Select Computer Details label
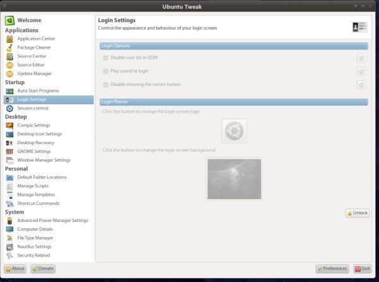This screenshot has width=379, height=282. (x=35, y=229)
